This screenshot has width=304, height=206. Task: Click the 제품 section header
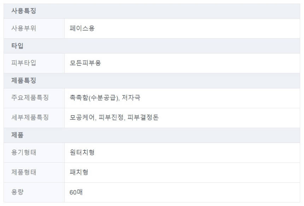tap(17, 135)
